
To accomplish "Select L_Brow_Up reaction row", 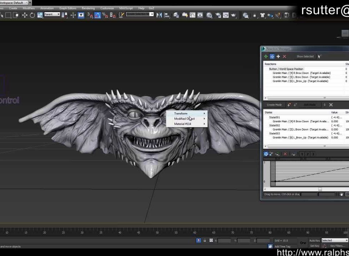I will click(x=301, y=81).
